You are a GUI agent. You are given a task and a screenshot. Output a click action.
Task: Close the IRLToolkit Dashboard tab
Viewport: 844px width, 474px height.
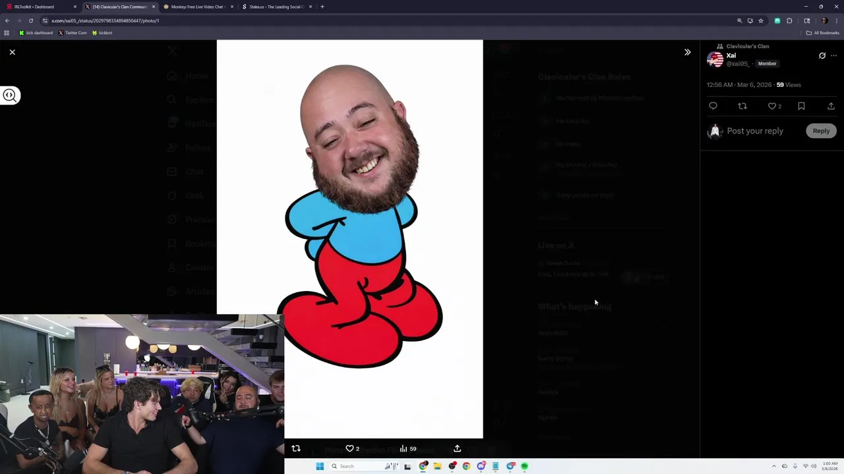(75, 7)
